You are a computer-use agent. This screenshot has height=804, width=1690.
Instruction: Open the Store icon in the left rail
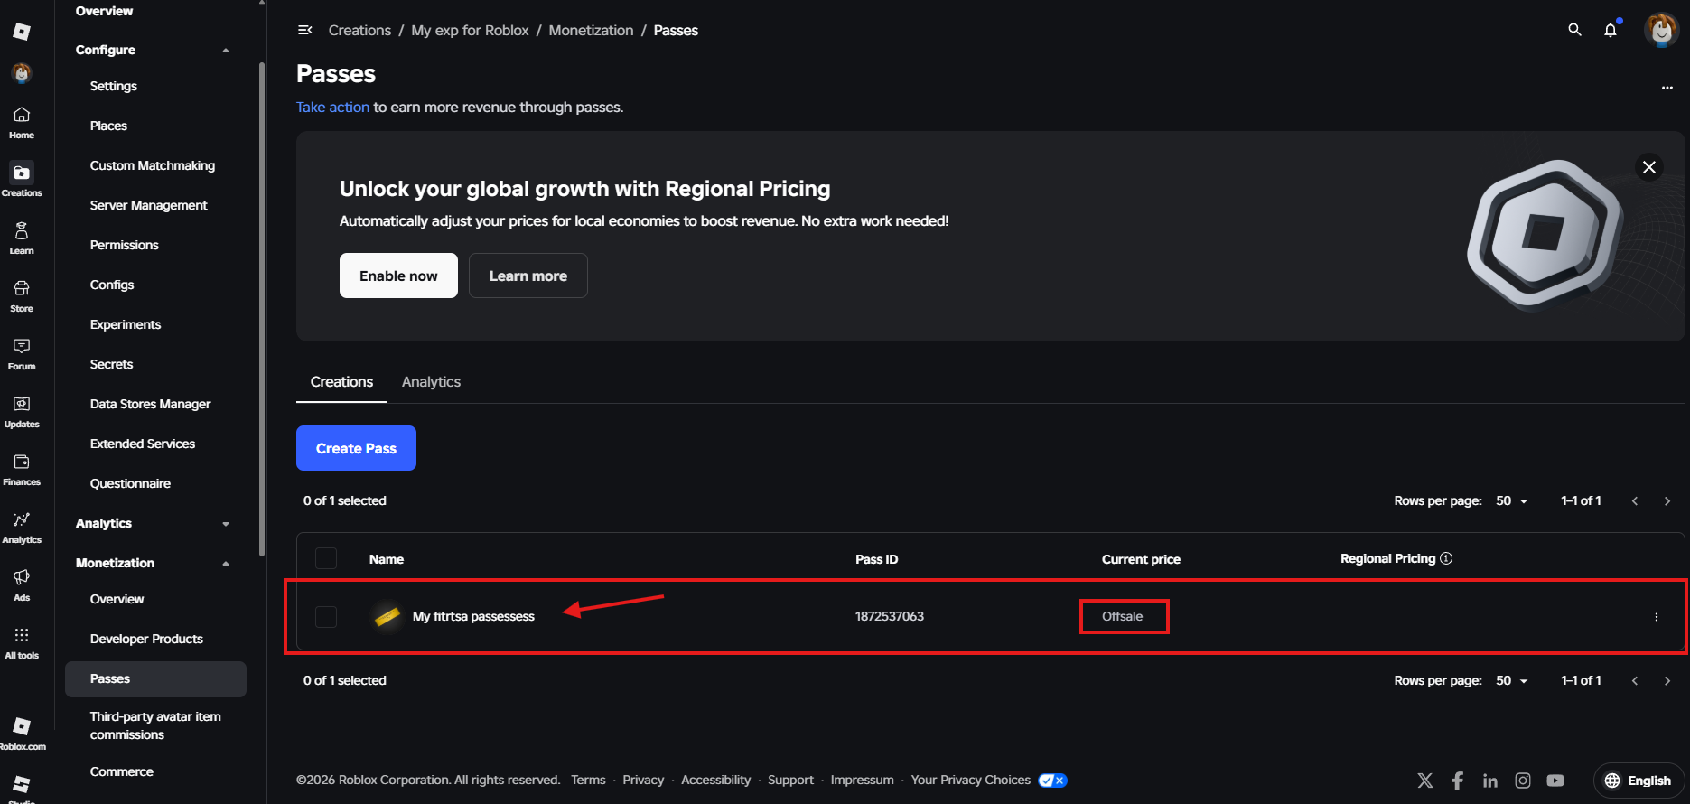22,295
